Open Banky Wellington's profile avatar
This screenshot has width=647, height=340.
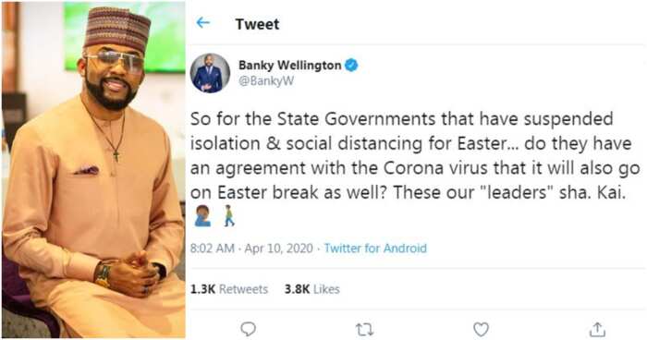(x=210, y=73)
